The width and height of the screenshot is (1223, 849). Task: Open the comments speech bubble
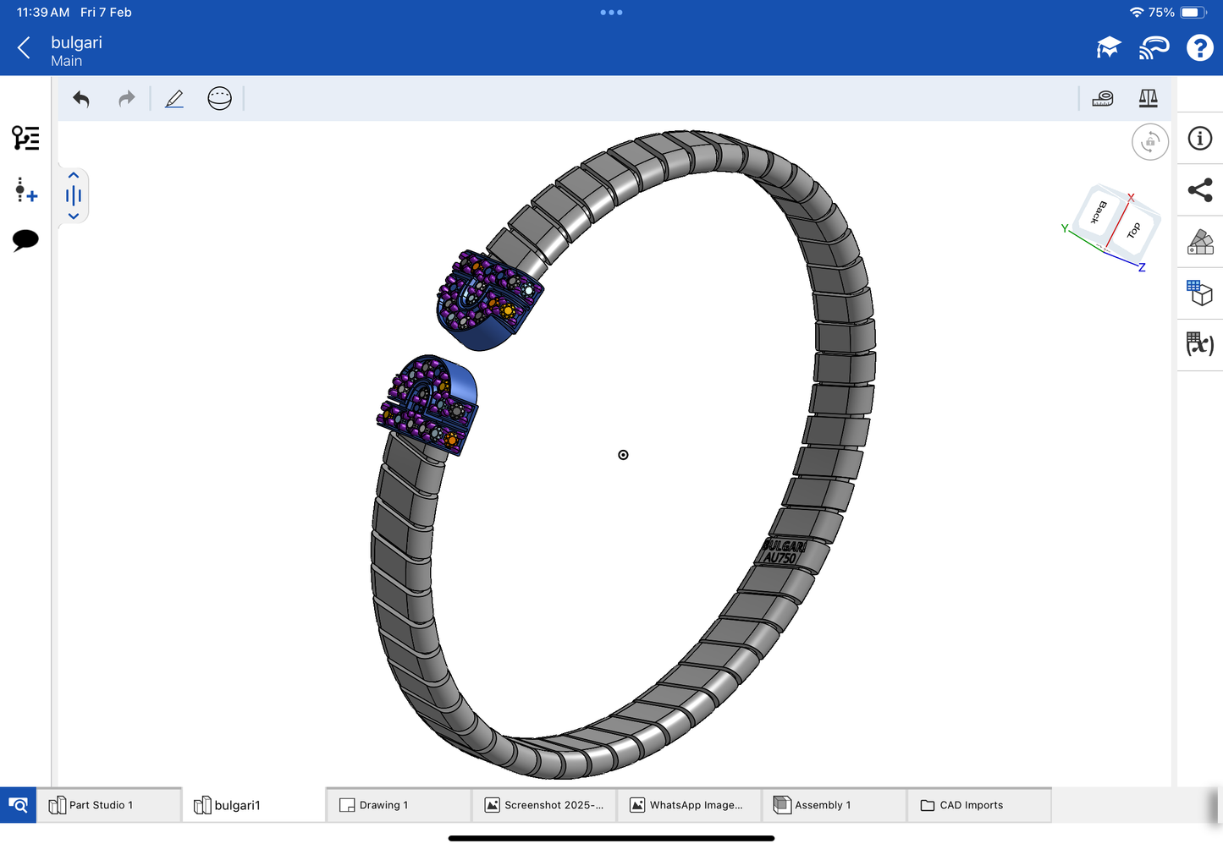pyautogui.click(x=25, y=240)
